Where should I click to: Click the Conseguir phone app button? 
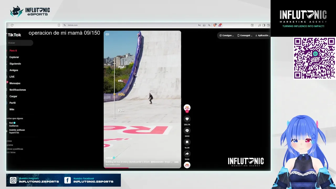tap(245, 35)
